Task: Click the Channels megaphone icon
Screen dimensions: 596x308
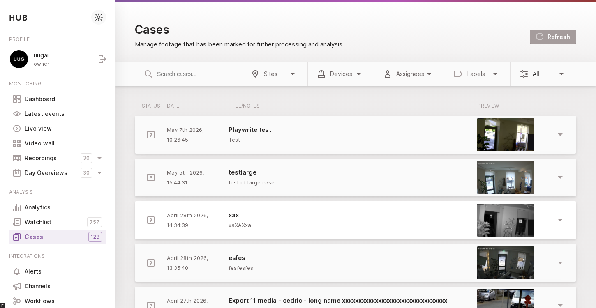Action: point(17,286)
